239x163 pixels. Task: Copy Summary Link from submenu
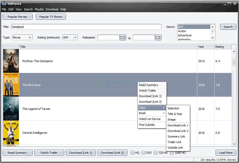(178, 136)
